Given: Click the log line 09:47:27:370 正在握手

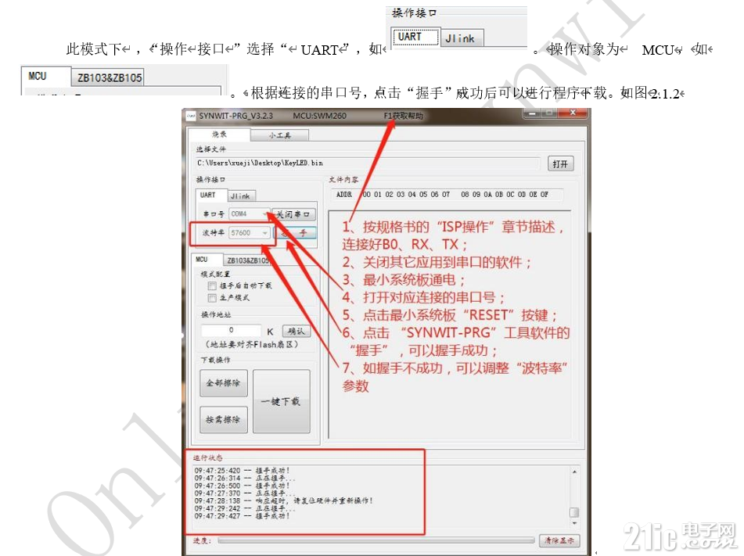Looking at the screenshot, I should click(245, 493).
